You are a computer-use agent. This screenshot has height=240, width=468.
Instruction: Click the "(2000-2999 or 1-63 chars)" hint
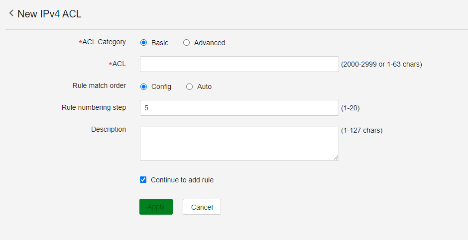381,64
